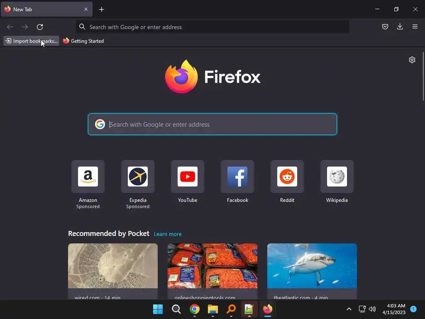Focus the center Google search box
The image size is (425, 319).
point(212,124)
